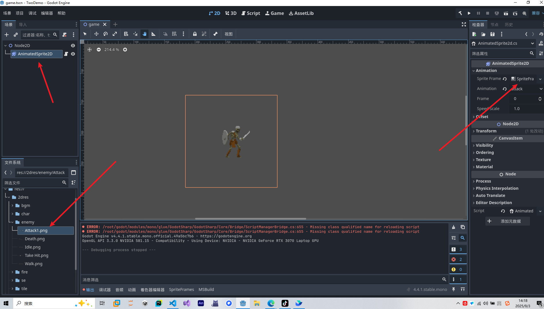
Task: Click the 添加元数据 button
Action: point(507,221)
